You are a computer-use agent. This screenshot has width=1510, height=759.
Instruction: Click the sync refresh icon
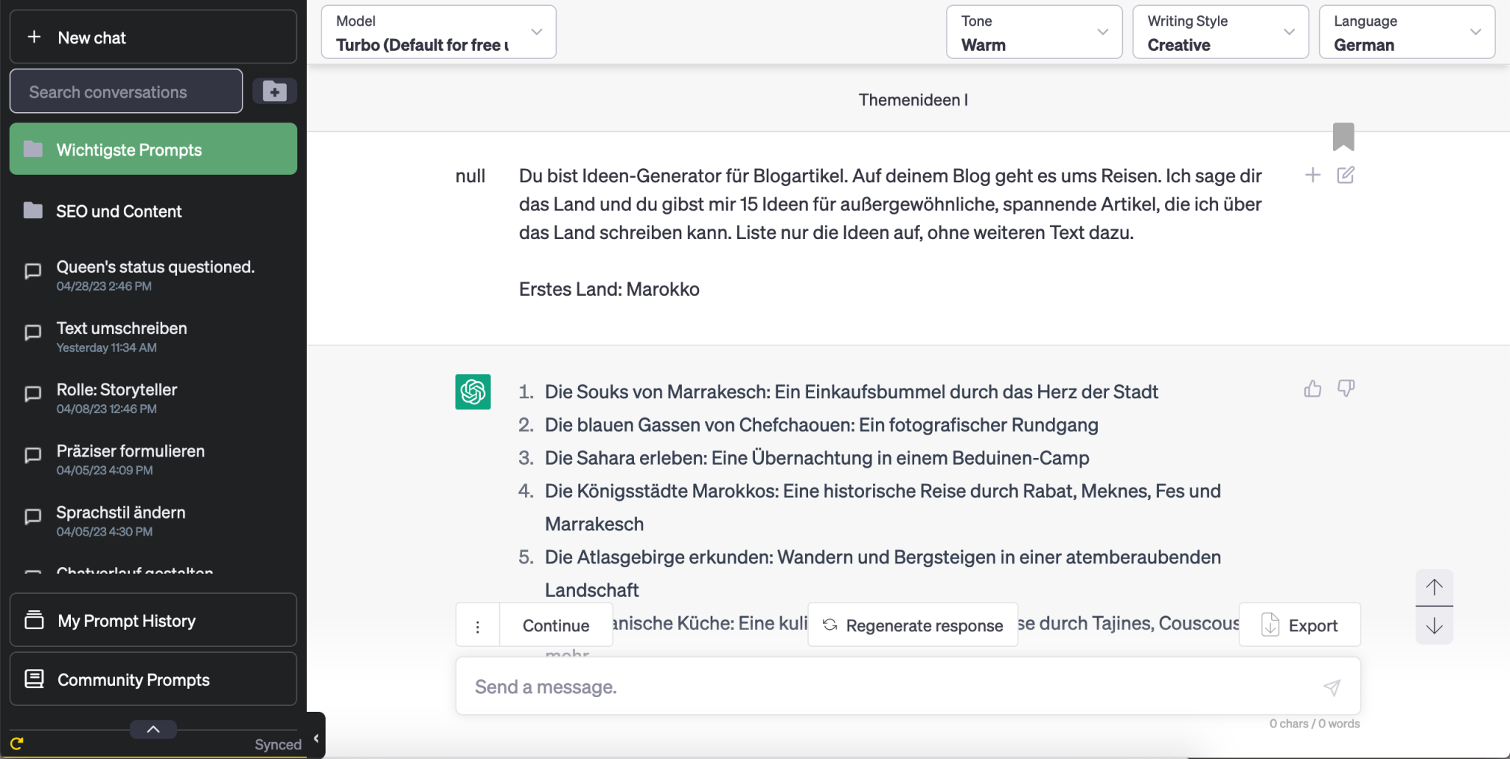[x=18, y=744]
